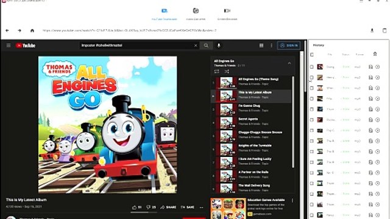Play All Engines Go (Theme Song) playlist item
The image size is (390, 219).
251,83
